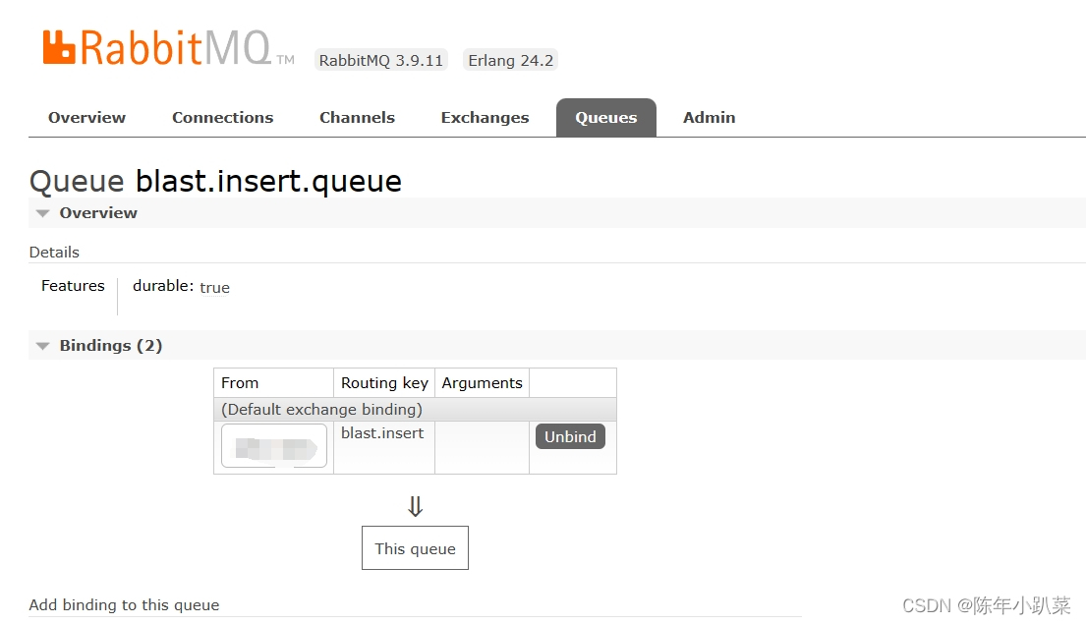The width and height of the screenshot is (1086, 624).
Task: Click the RabbitMQ 3.9.11 version badge
Action: pyautogui.click(x=380, y=59)
